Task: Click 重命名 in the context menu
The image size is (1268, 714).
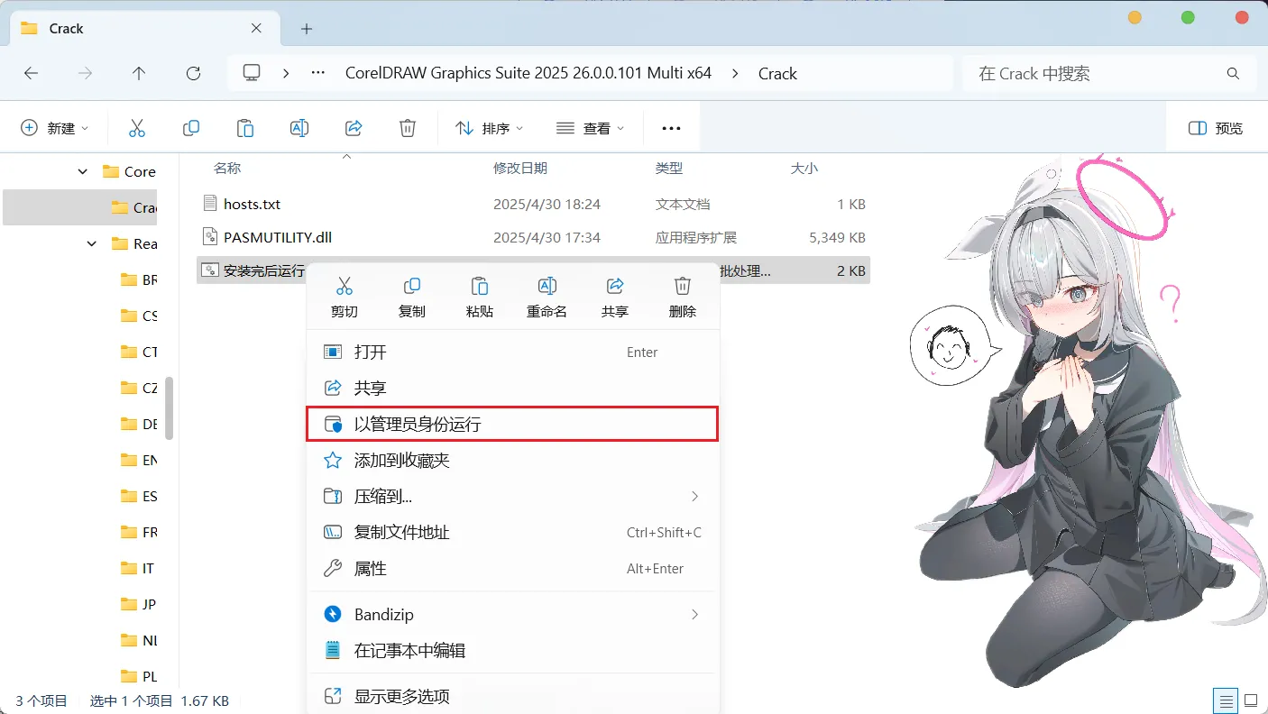Action: (x=547, y=297)
